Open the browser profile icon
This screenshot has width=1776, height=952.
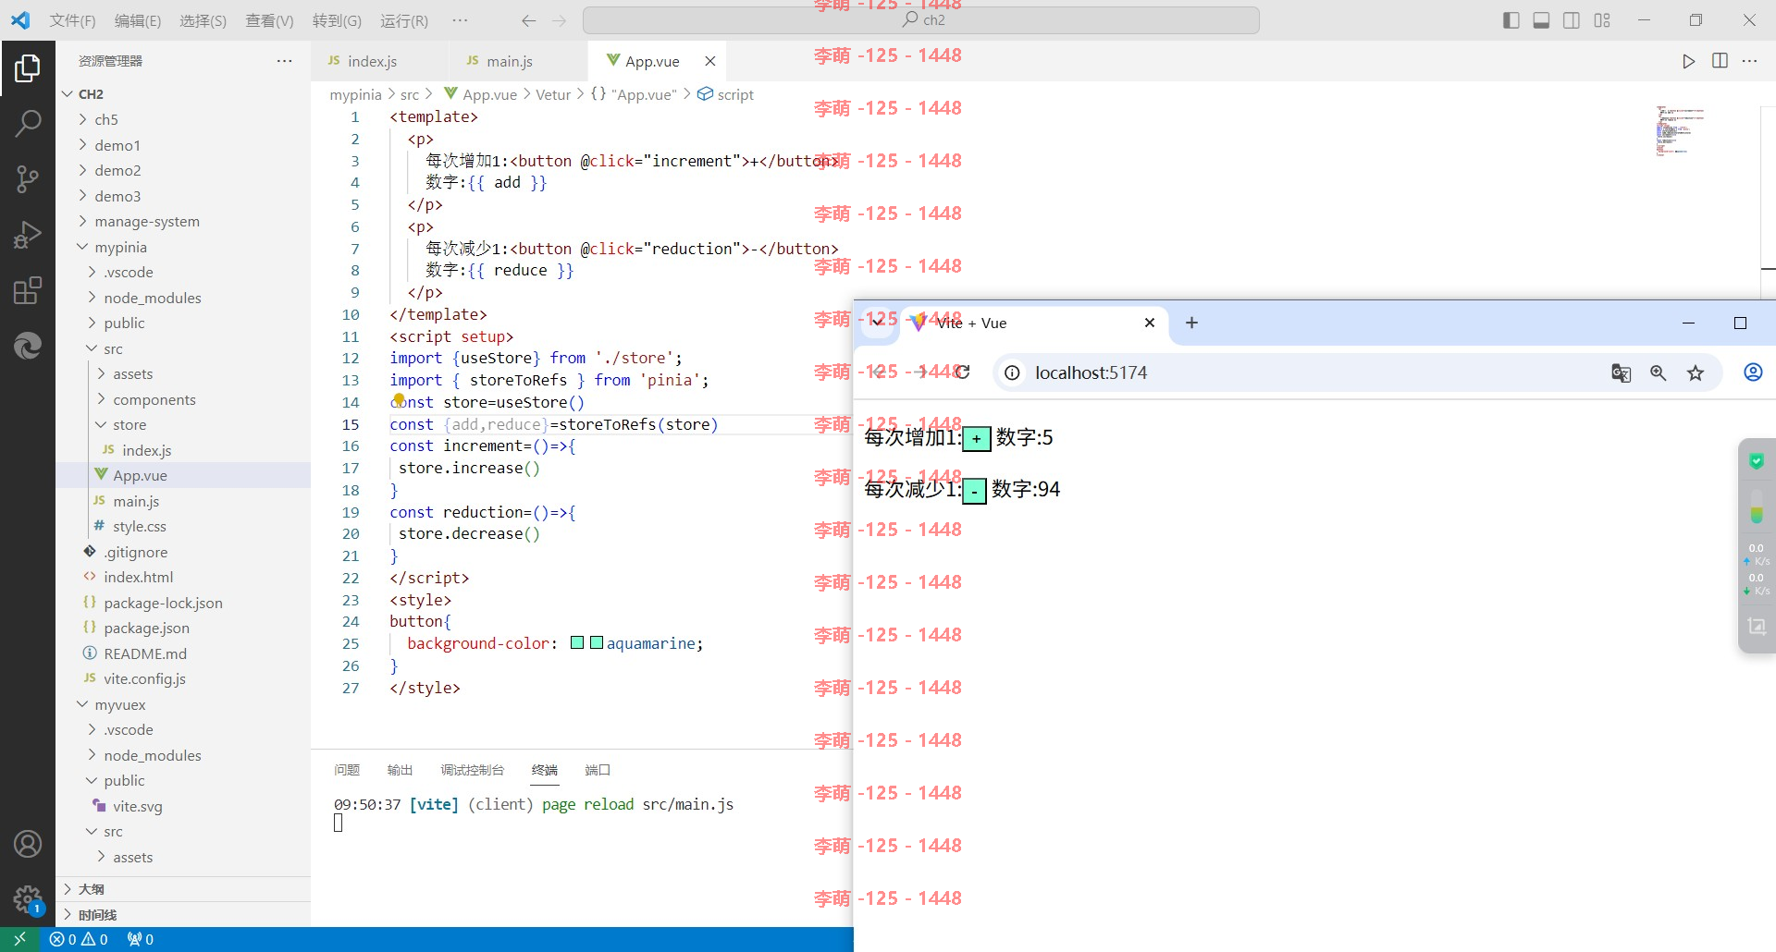pyautogui.click(x=1753, y=372)
